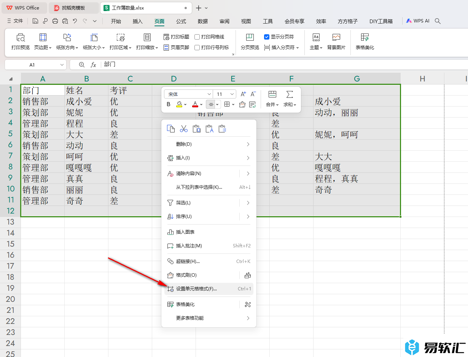Open the borders dropdown arrow in mini toolbar

point(233,104)
